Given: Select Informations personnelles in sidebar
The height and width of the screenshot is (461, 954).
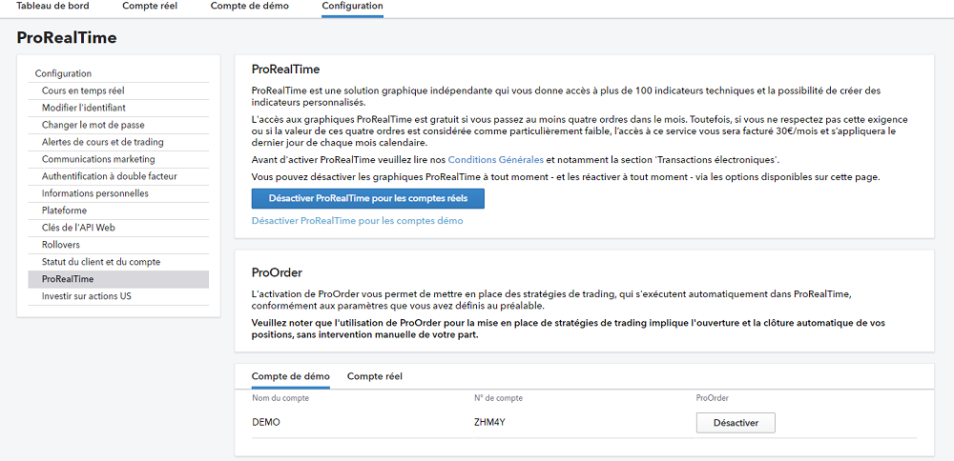Looking at the screenshot, I should pyautogui.click(x=95, y=193).
